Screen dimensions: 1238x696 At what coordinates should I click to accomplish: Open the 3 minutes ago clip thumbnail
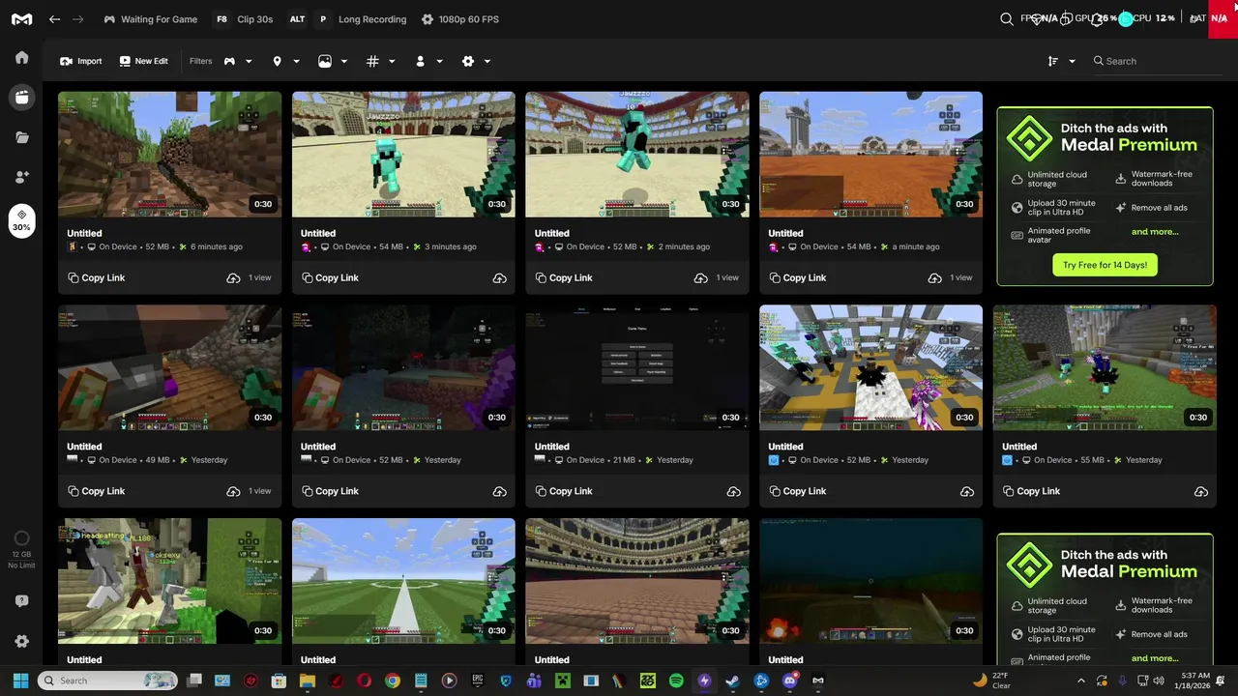coord(403,155)
